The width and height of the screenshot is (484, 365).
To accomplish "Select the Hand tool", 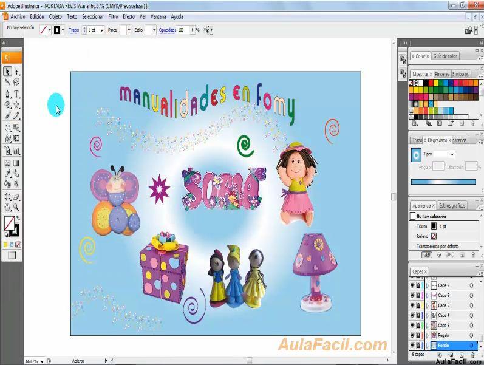I will point(7,207).
